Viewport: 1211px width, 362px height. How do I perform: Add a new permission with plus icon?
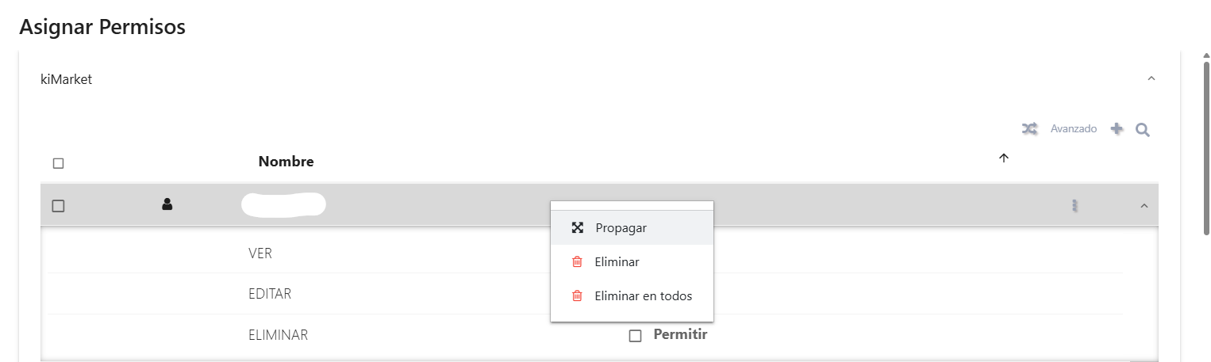(x=1117, y=128)
